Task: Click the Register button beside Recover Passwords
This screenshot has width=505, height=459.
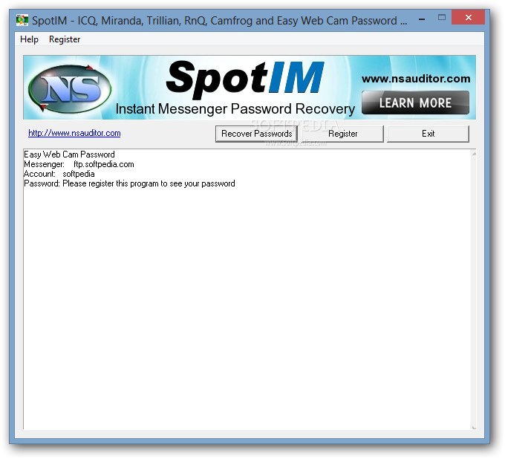Action: [342, 134]
